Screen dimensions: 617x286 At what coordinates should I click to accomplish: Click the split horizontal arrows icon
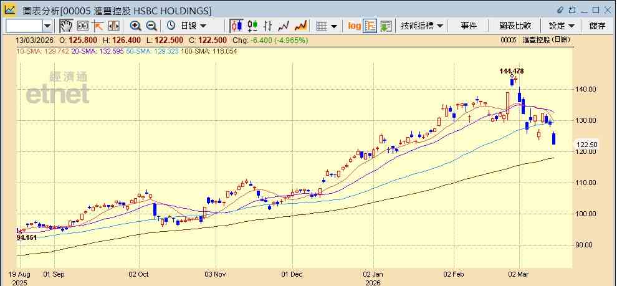[x=113, y=26]
